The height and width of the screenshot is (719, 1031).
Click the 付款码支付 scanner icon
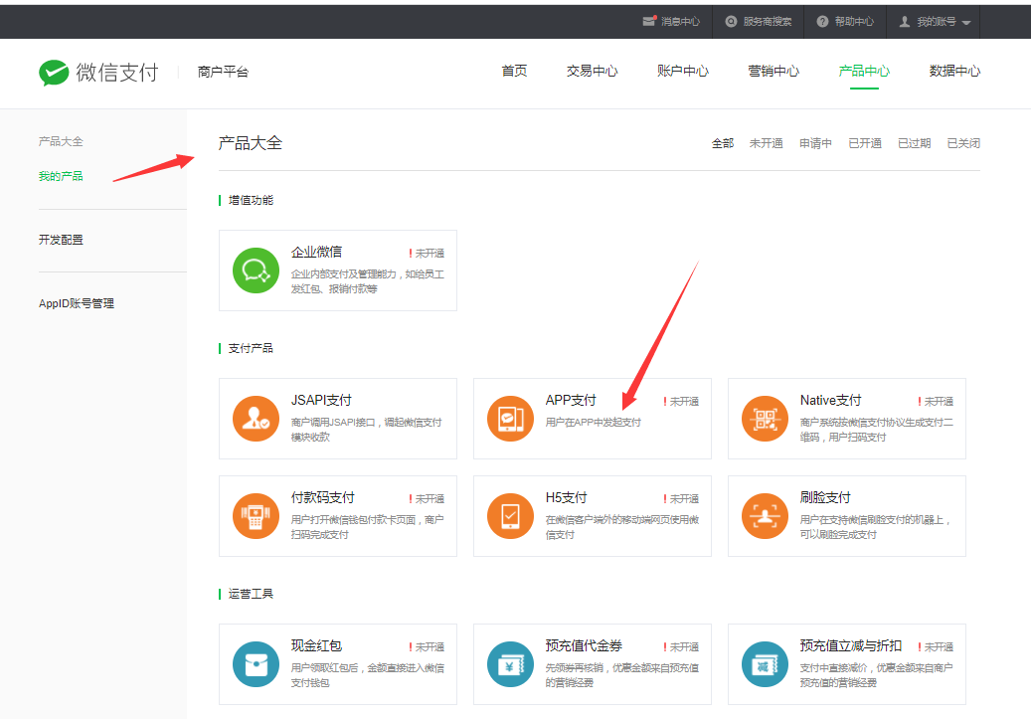(x=257, y=516)
